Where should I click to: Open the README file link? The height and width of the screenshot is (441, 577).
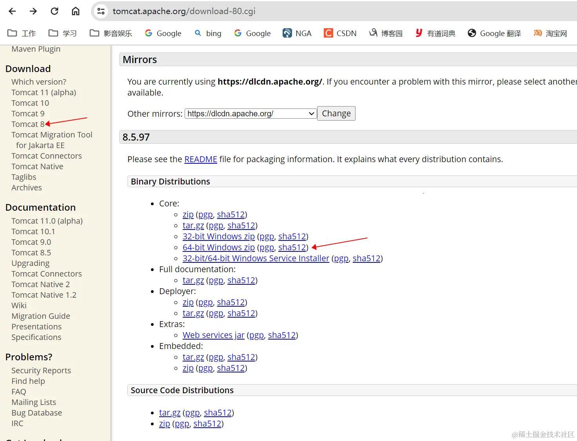click(201, 159)
